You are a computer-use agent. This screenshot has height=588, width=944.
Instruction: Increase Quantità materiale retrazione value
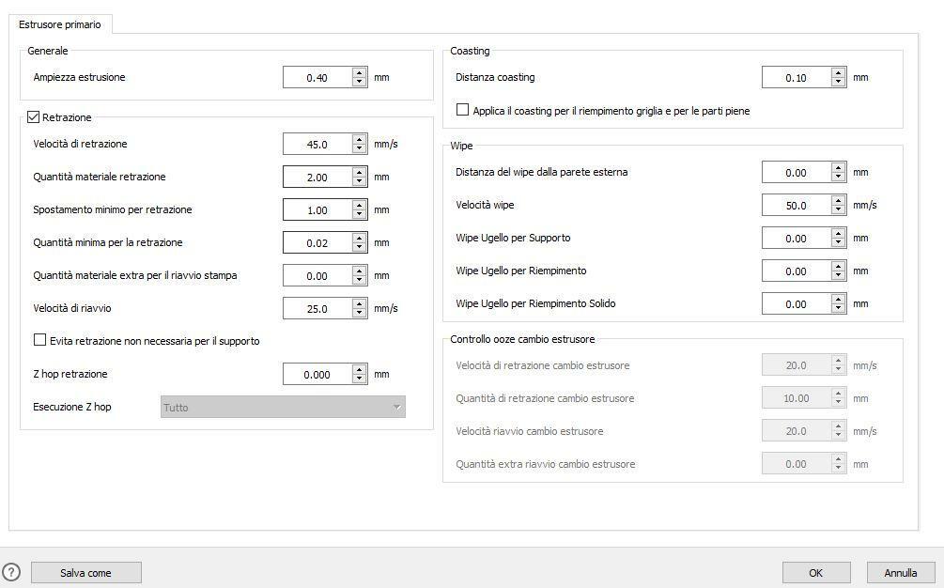(359, 173)
